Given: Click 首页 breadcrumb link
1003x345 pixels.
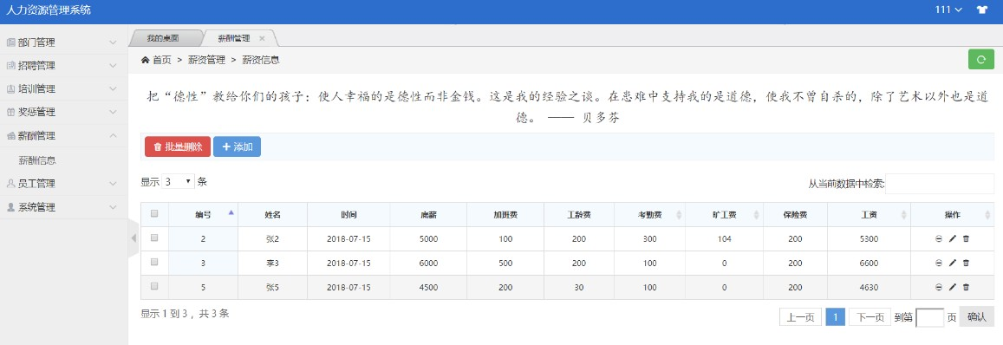Looking at the screenshot, I should 162,60.
